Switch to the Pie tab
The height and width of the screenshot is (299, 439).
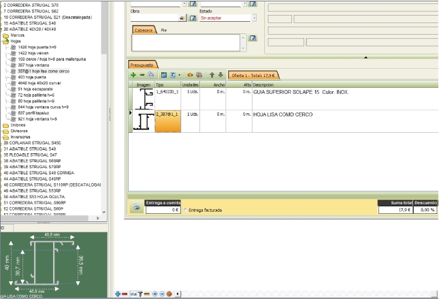coord(164,30)
